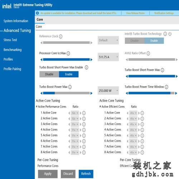Select Advanced Tuning in sidebar
The height and width of the screenshot is (179, 179).
pos(17,30)
